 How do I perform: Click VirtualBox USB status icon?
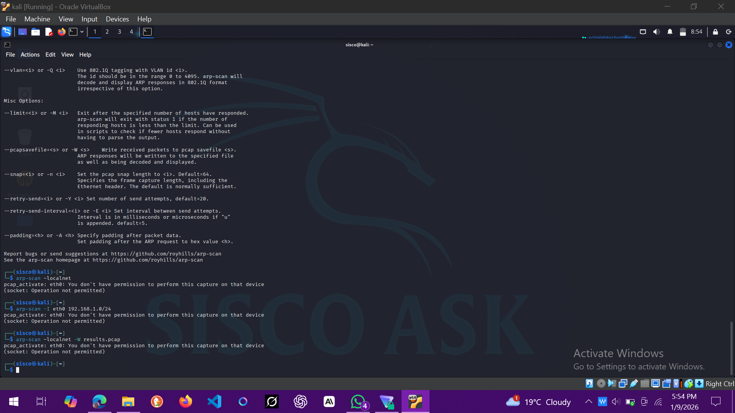634,384
